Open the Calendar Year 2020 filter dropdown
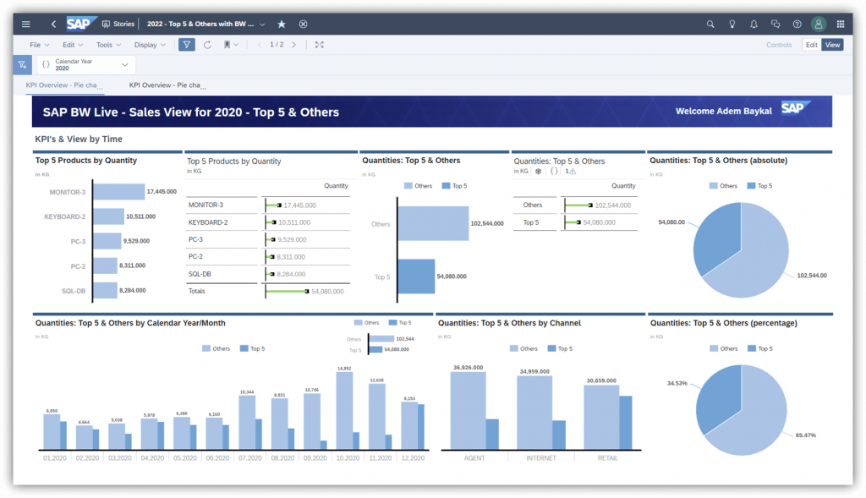Viewport: 866px width, 498px height. coord(86,64)
